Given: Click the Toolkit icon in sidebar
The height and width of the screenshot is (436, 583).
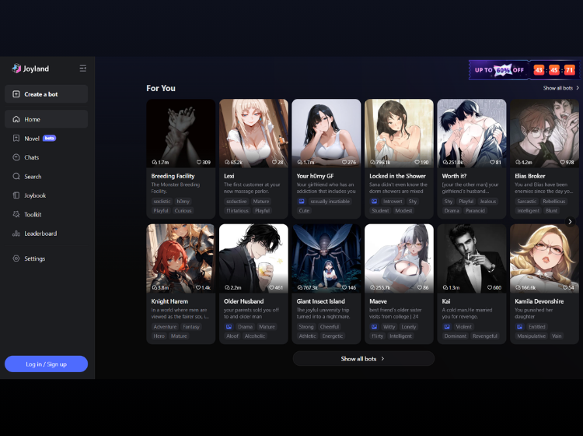Looking at the screenshot, I should (x=16, y=214).
